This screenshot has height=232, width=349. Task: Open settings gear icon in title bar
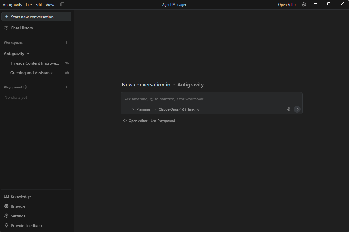(304, 4)
